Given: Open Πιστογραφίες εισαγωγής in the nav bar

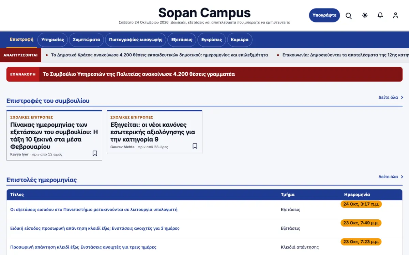Looking at the screenshot, I should click(136, 39).
